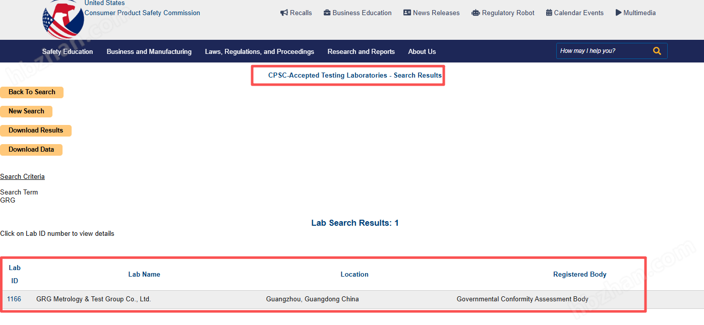Click the News Releases card icon

tap(407, 13)
